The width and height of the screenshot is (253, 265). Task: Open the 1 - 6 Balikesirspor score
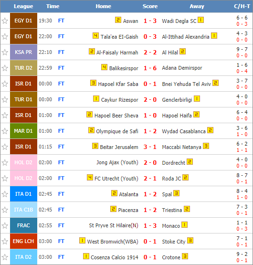click(x=150, y=68)
